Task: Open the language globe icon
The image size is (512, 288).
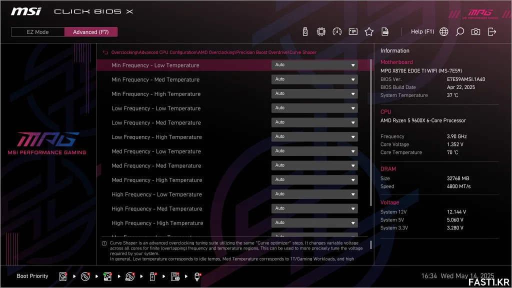Action: (444, 31)
